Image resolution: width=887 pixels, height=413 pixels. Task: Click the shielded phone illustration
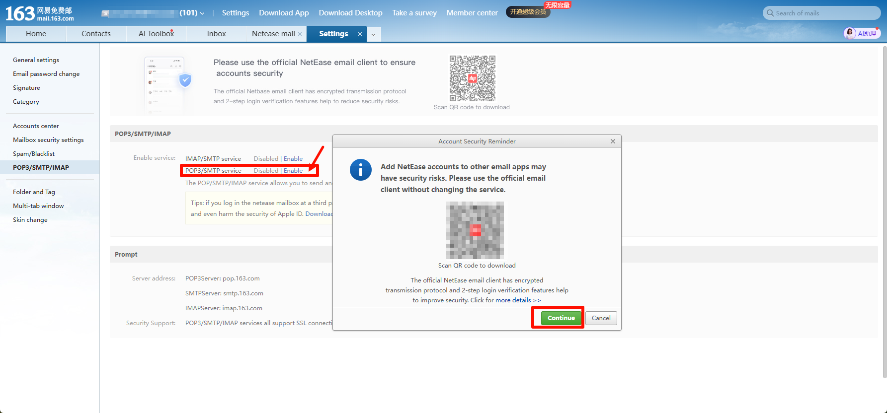click(168, 84)
